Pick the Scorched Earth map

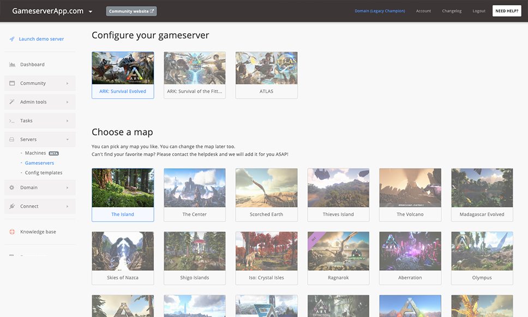[266, 195]
